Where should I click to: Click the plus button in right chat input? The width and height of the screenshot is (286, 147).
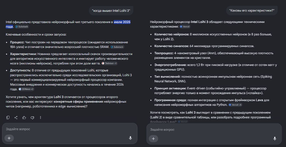153,138
